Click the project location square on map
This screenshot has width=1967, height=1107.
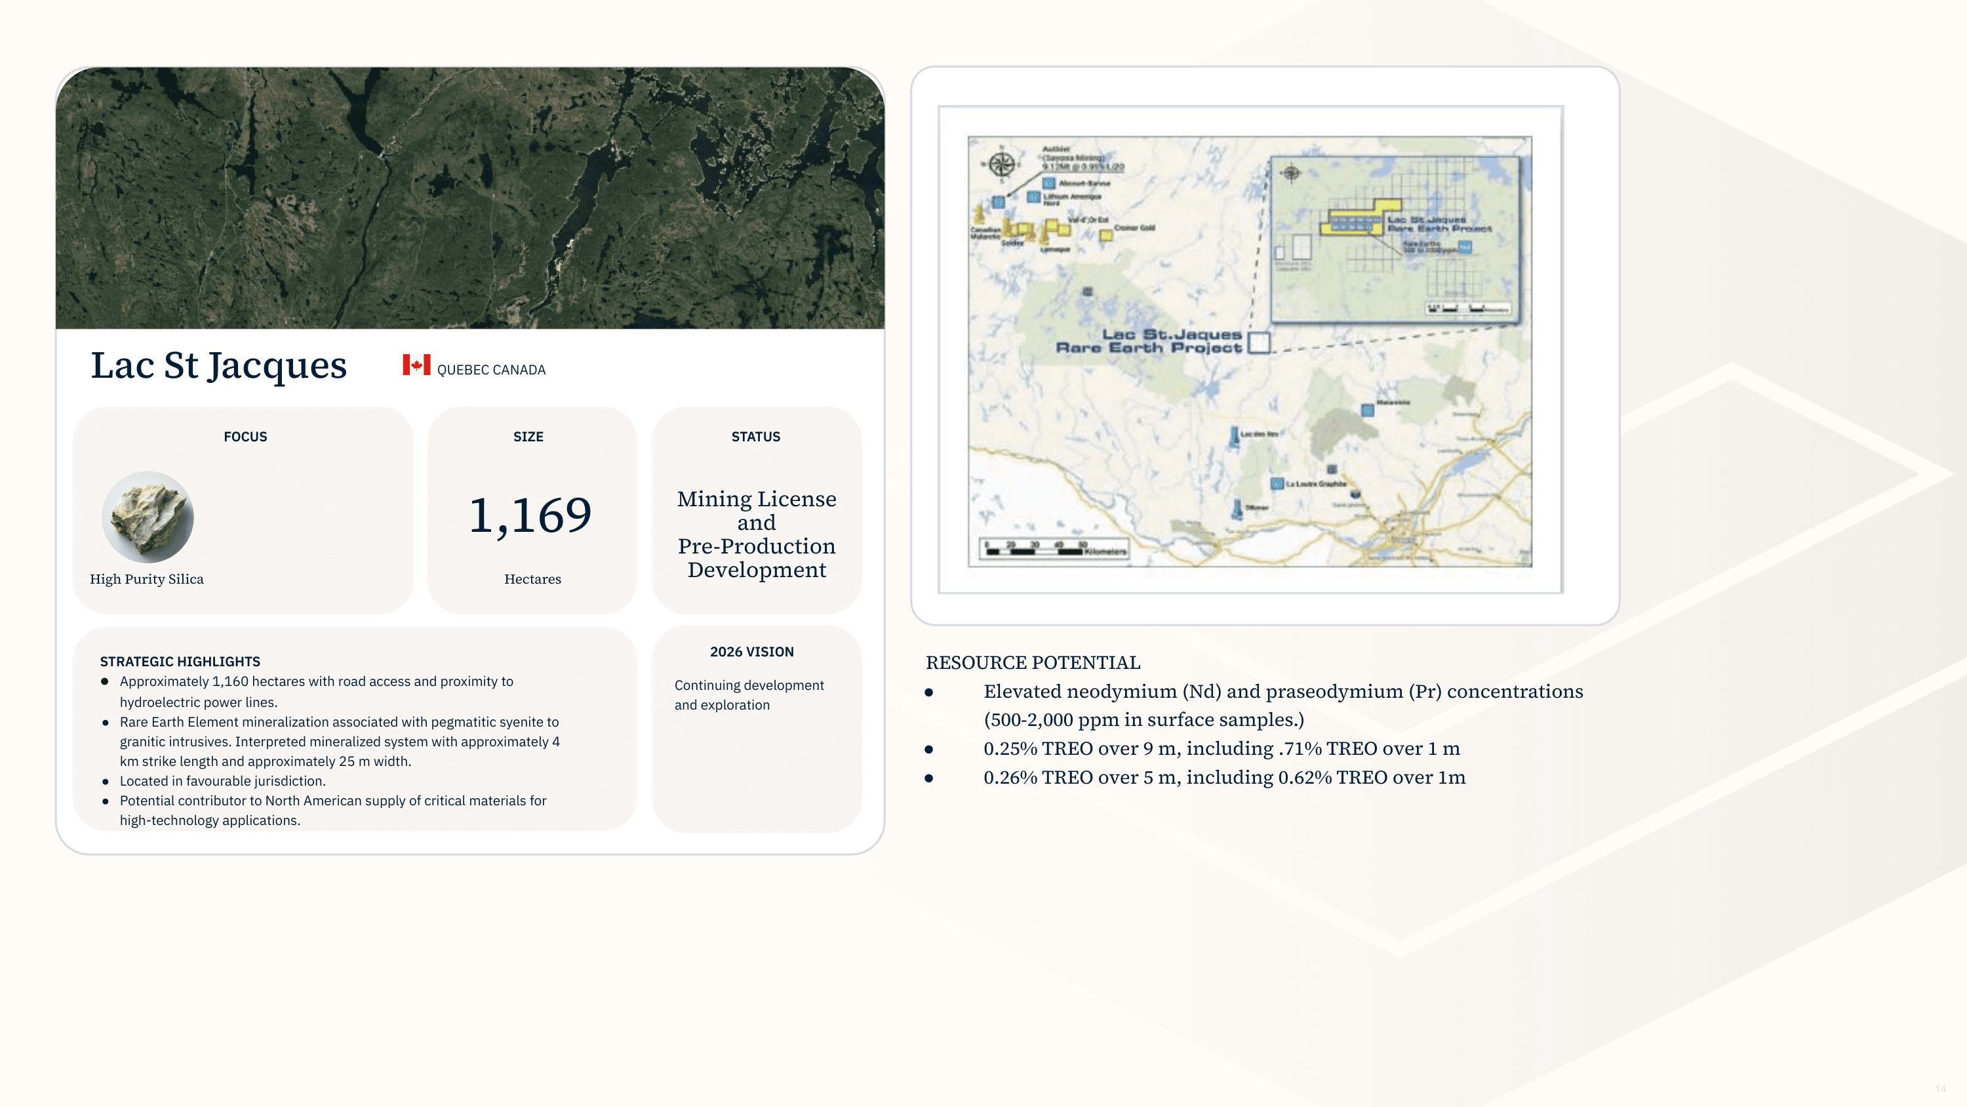(1259, 342)
